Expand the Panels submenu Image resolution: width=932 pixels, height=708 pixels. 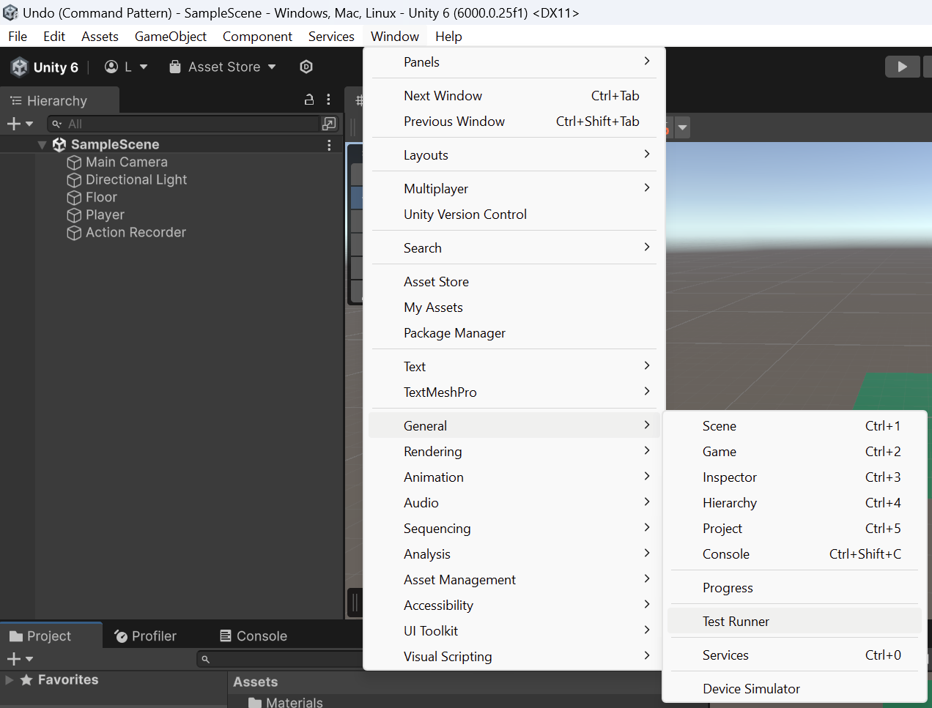coord(514,62)
